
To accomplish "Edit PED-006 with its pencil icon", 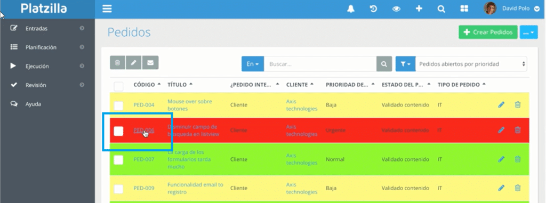I will coord(501,130).
